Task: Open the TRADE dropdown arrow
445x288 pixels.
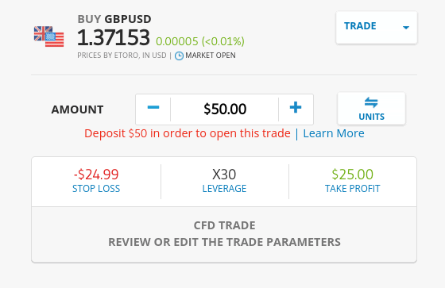Action: 406,28
